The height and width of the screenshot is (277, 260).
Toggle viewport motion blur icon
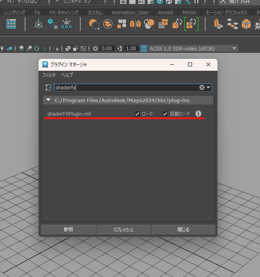(29, 48)
